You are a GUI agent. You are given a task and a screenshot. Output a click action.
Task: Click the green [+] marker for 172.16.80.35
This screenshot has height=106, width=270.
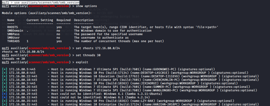(x=5, y=101)
